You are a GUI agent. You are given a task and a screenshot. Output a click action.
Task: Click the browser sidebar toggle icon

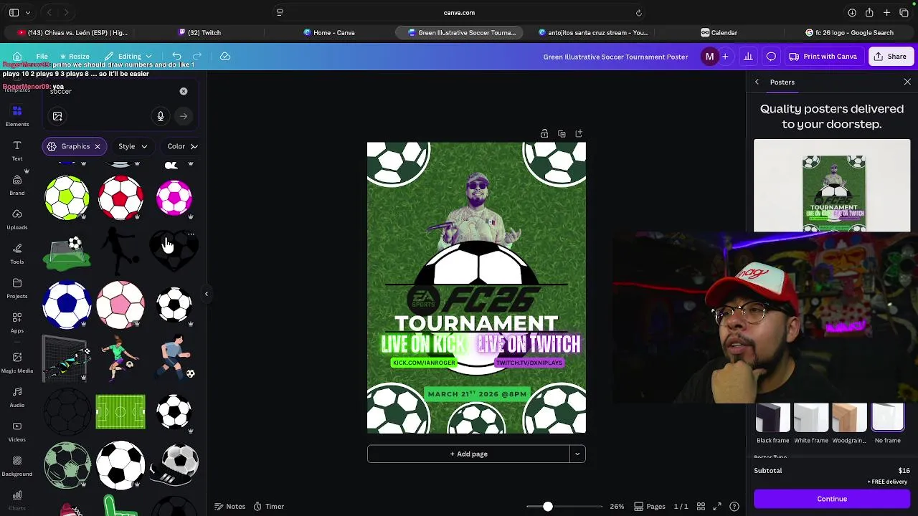[x=14, y=12]
